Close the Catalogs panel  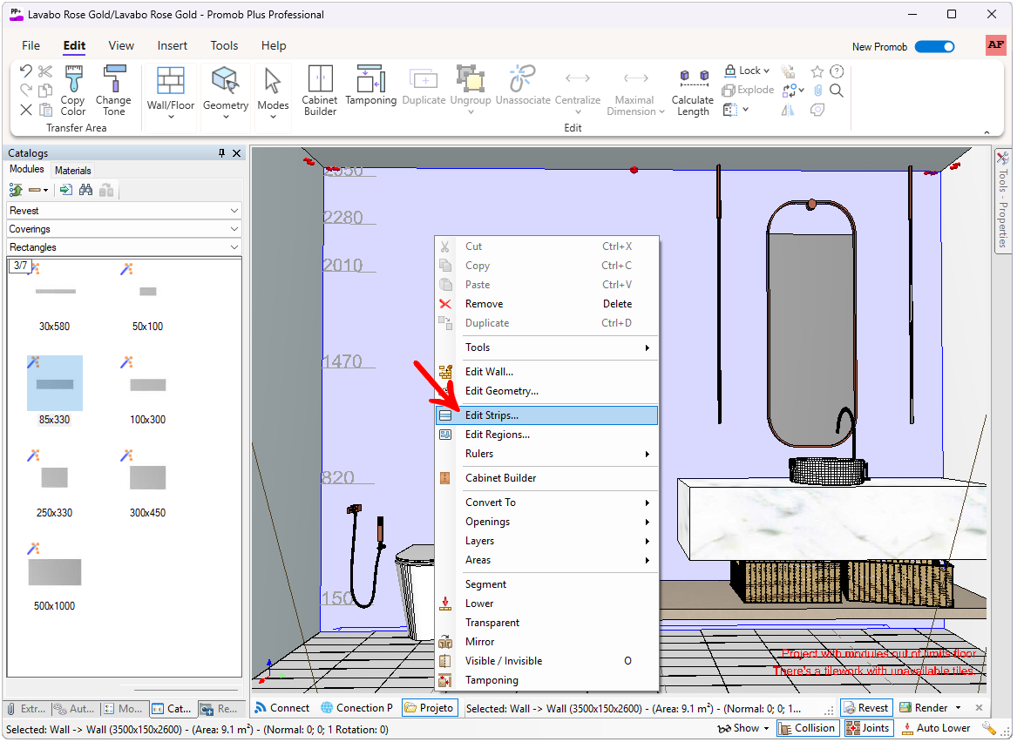(x=237, y=153)
